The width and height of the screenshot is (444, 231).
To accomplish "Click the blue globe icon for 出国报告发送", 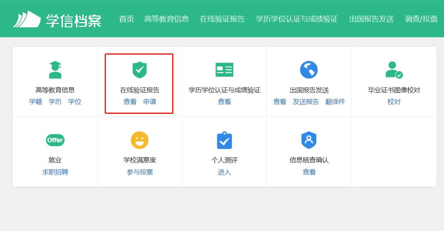I will 309,70.
